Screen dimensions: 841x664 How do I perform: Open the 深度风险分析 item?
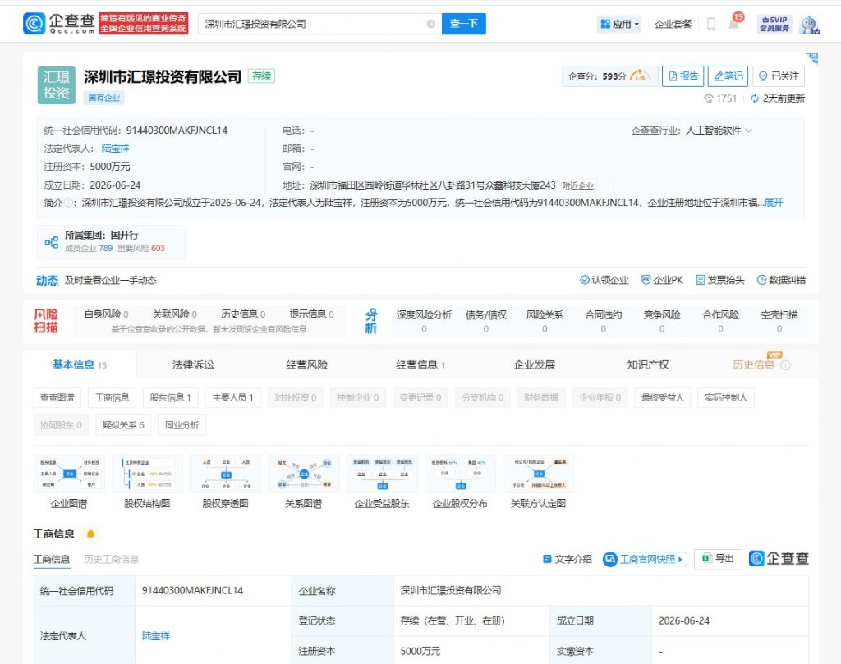coord(424,320)
